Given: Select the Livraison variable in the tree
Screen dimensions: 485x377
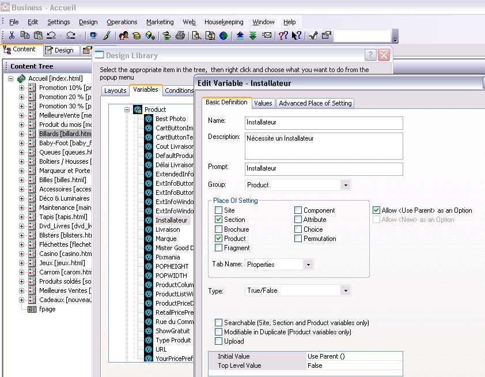Looking at the screenshot, I should (x=168, y=229).
